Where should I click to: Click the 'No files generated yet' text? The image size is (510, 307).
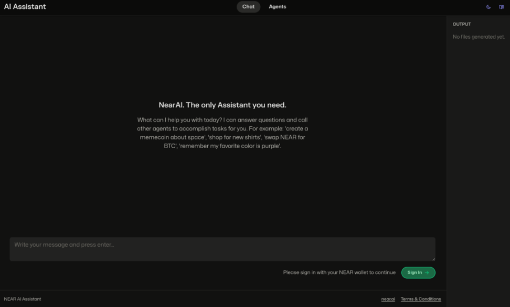pos(479,37)
